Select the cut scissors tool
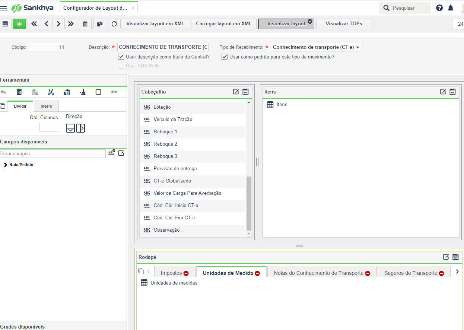Image resolution: width=464 pixels, height=330 pixels. [51, 92]
